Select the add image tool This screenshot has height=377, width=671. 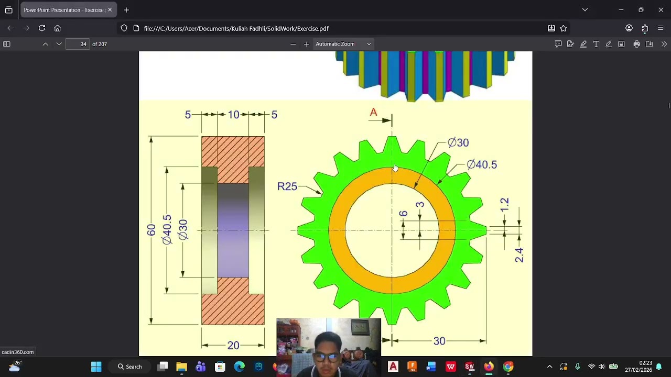(x=621, y=44)
